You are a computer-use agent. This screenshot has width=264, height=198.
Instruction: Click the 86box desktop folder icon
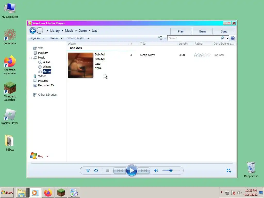tap(10, 143)
